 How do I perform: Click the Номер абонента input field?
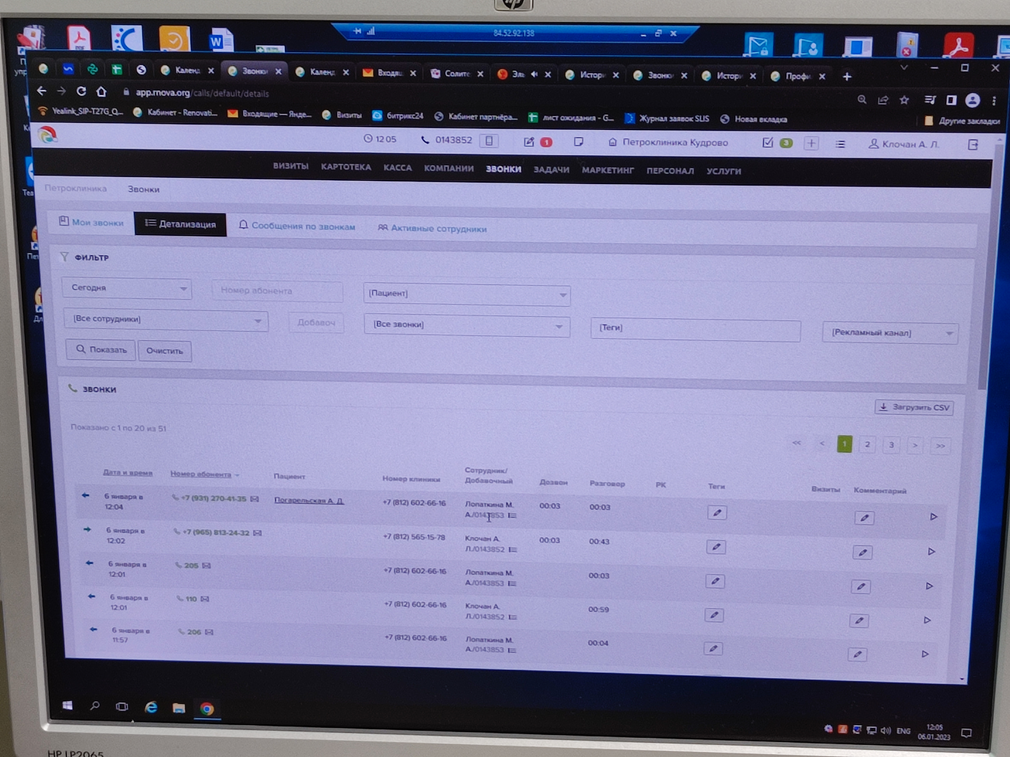pos(277,291)
